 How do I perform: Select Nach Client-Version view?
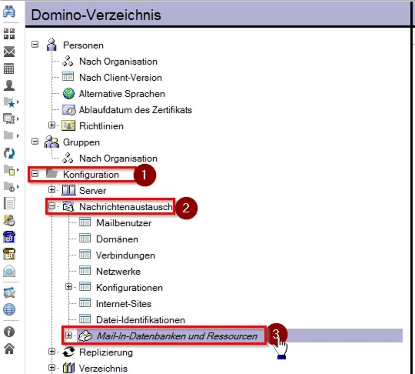[120, 78]
